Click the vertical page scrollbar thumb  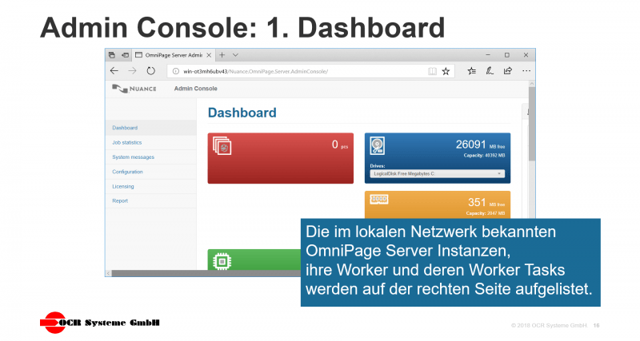pyautogui.click(x=531, y=124)
